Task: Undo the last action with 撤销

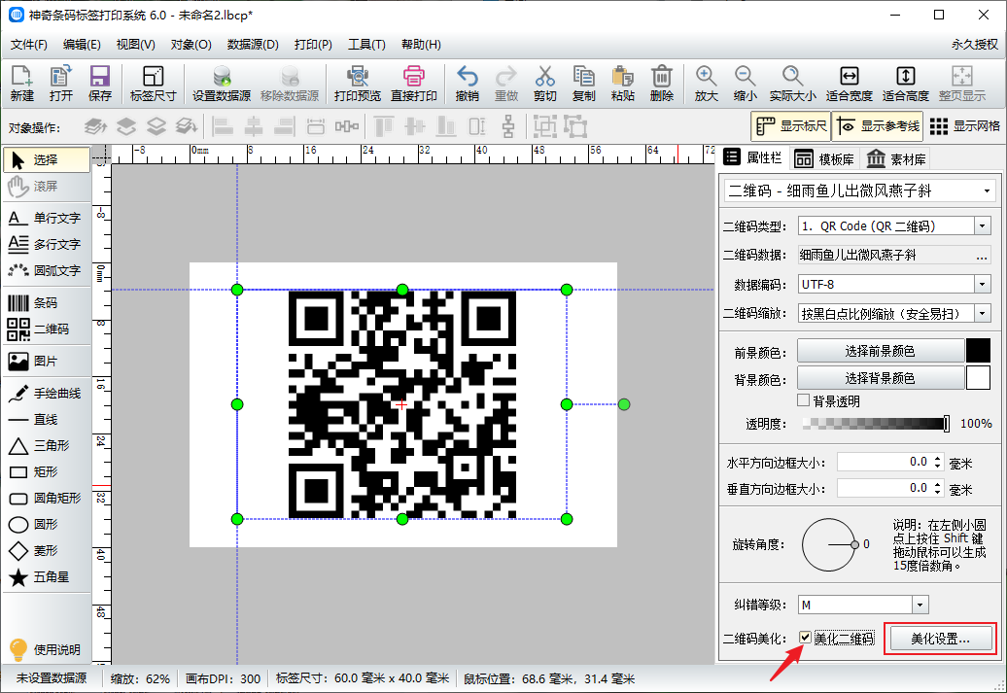Action: tap(467, 84)
